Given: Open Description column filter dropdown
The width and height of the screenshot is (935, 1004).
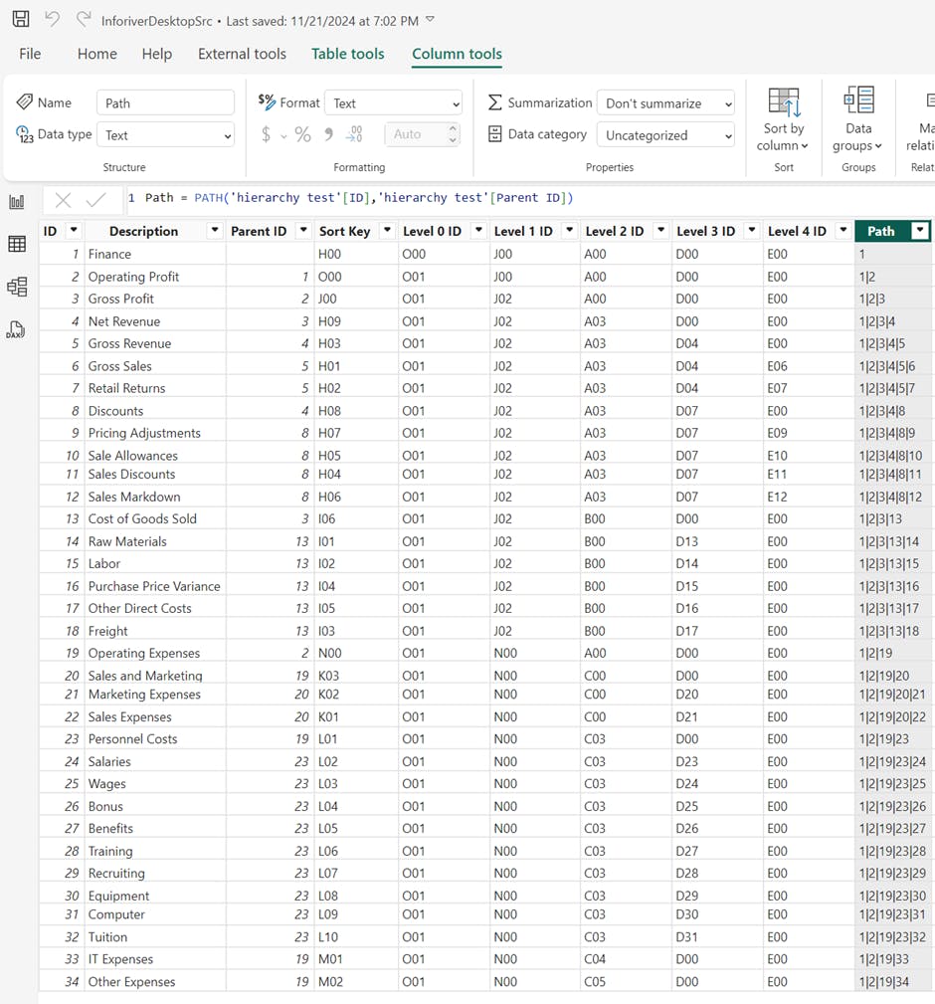Looking at the screenshot, I should point(214,231).
